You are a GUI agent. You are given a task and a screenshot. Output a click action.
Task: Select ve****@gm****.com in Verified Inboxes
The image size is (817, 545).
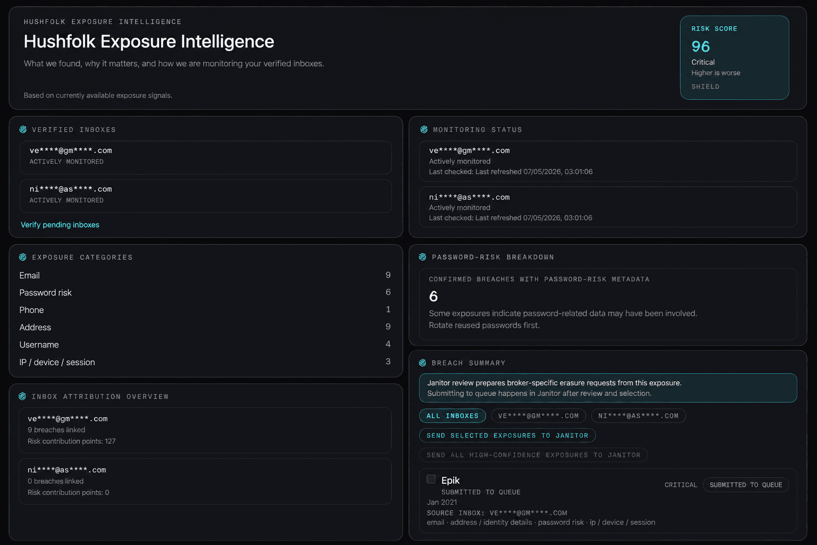click(206, 158)
